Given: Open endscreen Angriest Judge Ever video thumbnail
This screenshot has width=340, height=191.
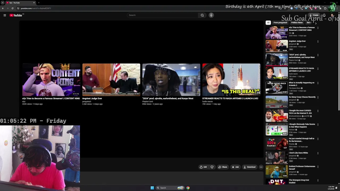Looking at the screenshot, I should pyautogui.click(x=111, y=80).
